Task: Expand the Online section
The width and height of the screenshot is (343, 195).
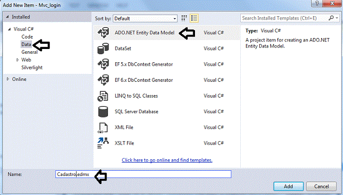Action: point(8,79)
